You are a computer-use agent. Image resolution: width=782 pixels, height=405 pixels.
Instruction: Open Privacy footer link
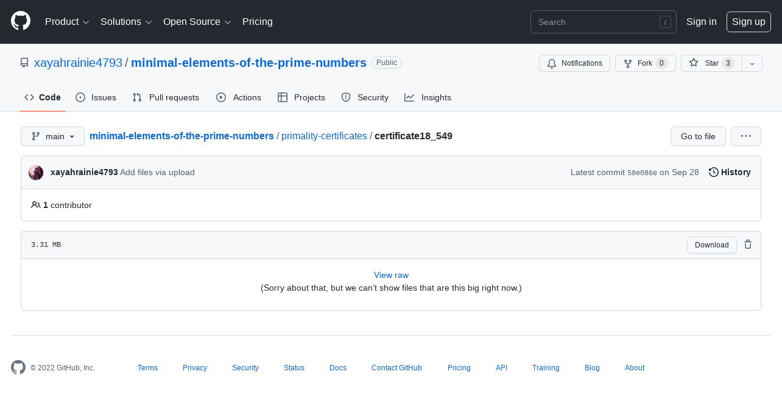pyautogui.click(x=195, y=368)
